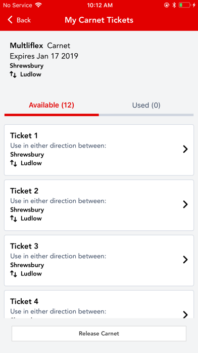This screenshot has width=198, height=353.
Task: Tap the My Carnet Tickets header title
Action: click(x=99, y=20)
